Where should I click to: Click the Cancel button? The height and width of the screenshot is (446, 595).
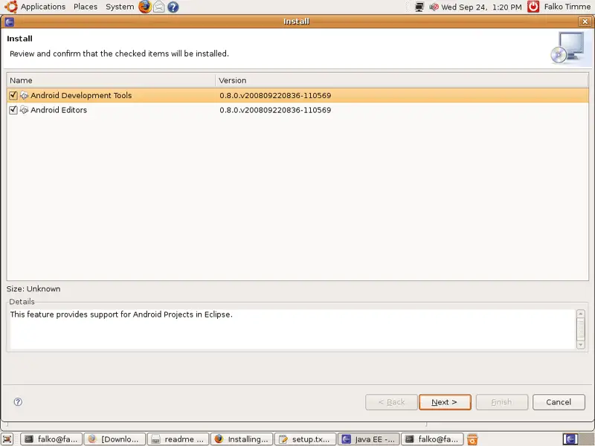point(559,402)
